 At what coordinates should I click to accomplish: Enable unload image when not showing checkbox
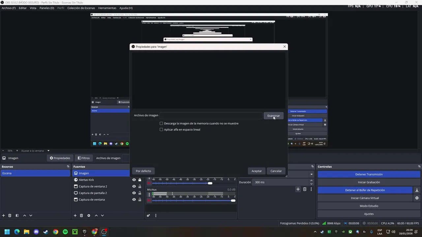[x=161, y=123]
